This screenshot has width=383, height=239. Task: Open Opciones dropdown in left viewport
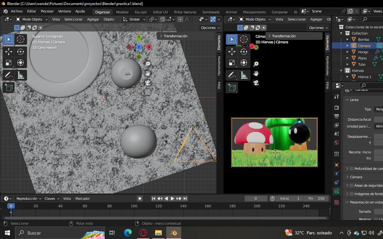click(x=210, y=28)
